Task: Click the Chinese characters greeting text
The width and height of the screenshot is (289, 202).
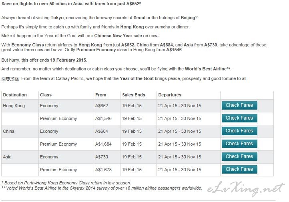Action: (x=10, y=79)
